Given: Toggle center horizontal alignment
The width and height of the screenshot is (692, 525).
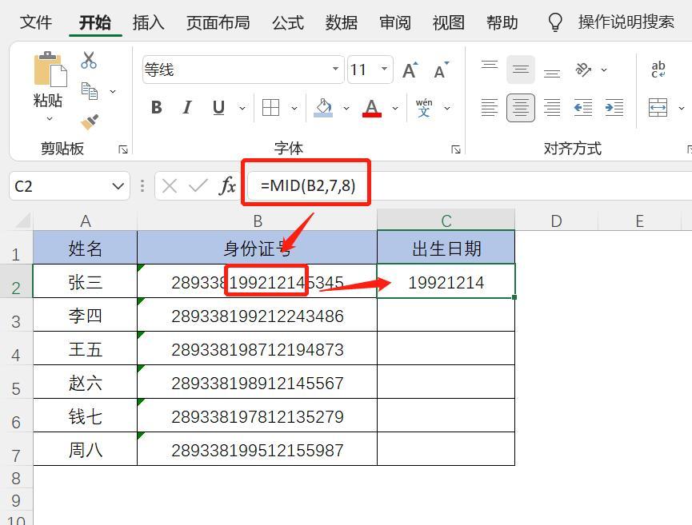Looking at the screenshot, I should [521, 108].
